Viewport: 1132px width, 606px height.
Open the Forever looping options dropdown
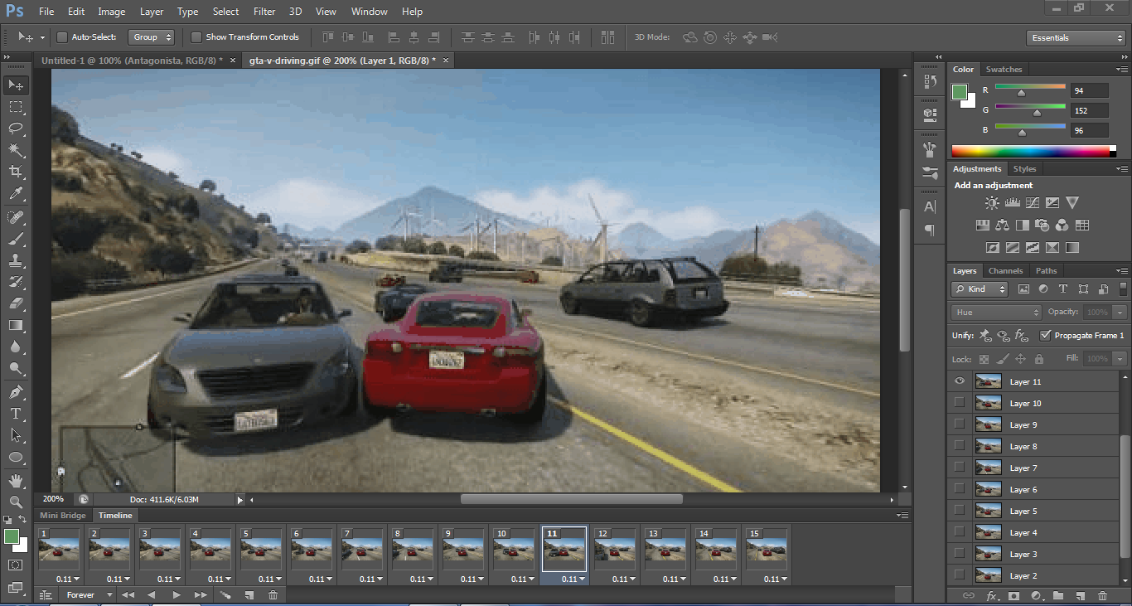pyautogui.click(x=89, y=594)
